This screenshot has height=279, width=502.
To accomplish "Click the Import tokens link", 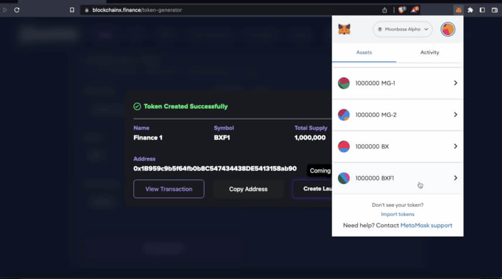I will point(397,214).
